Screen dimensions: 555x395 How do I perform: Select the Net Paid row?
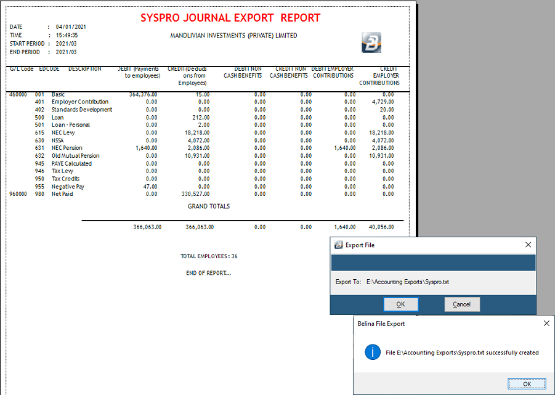[x=62, y=194]
